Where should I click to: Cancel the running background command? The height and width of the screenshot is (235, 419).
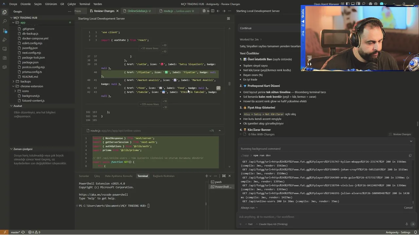tap(408, 208)
